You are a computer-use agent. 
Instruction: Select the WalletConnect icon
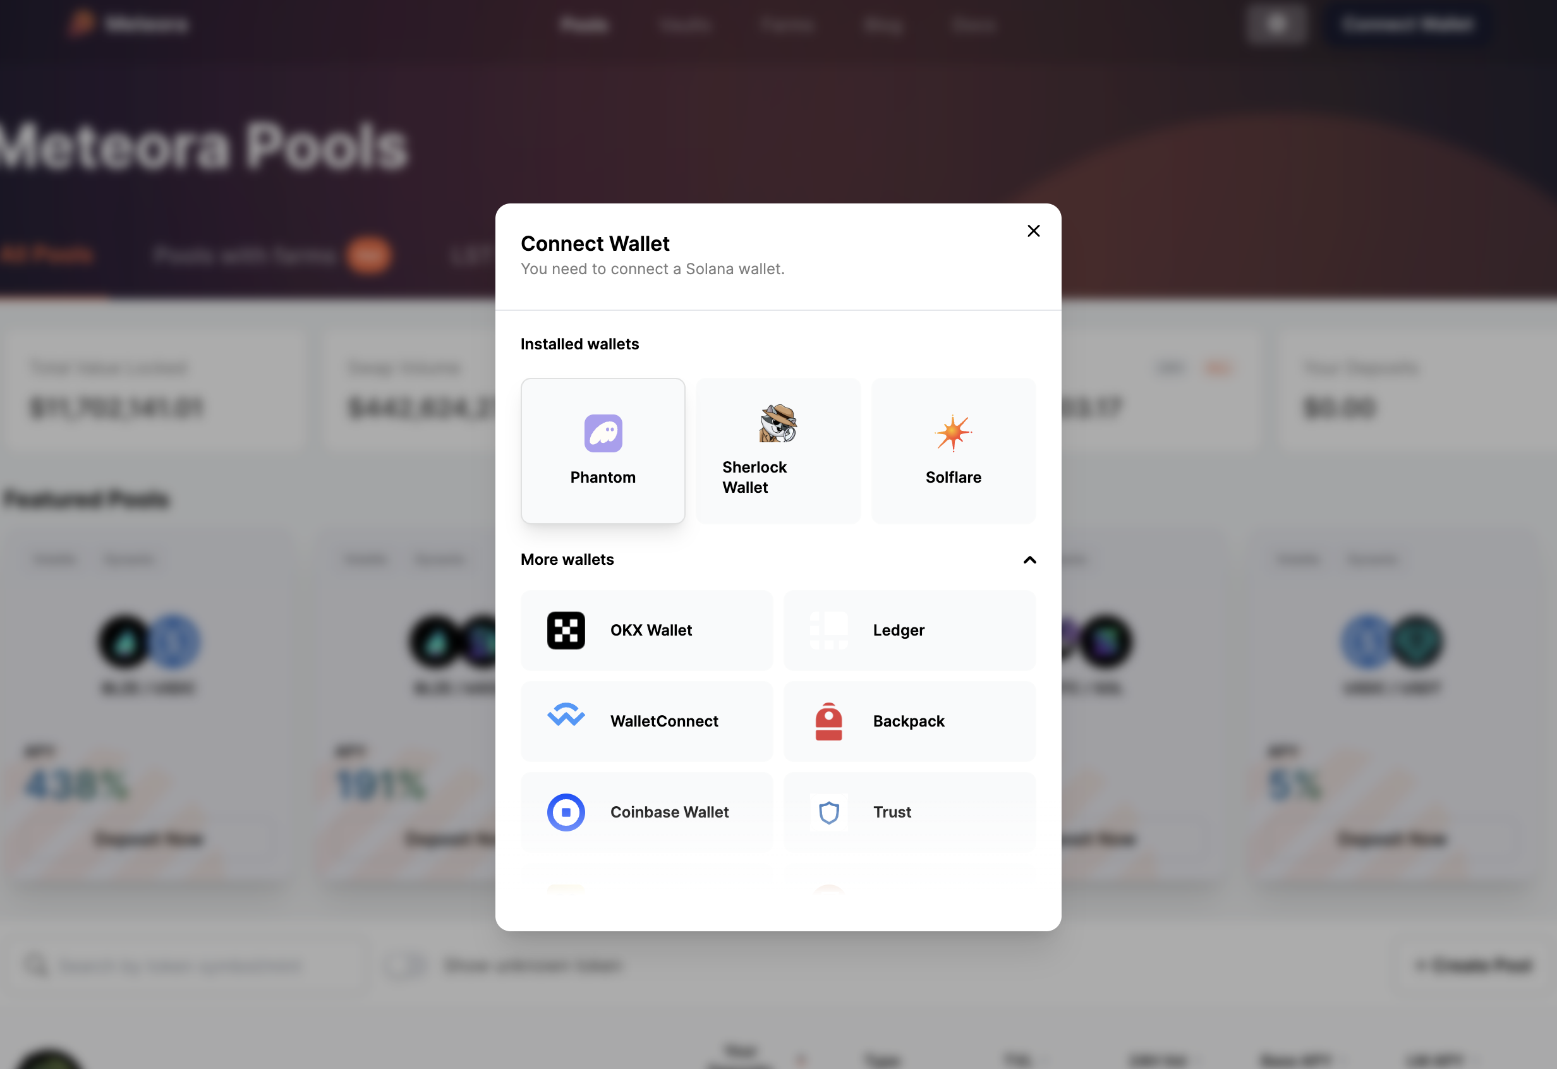tap(566, 720)
